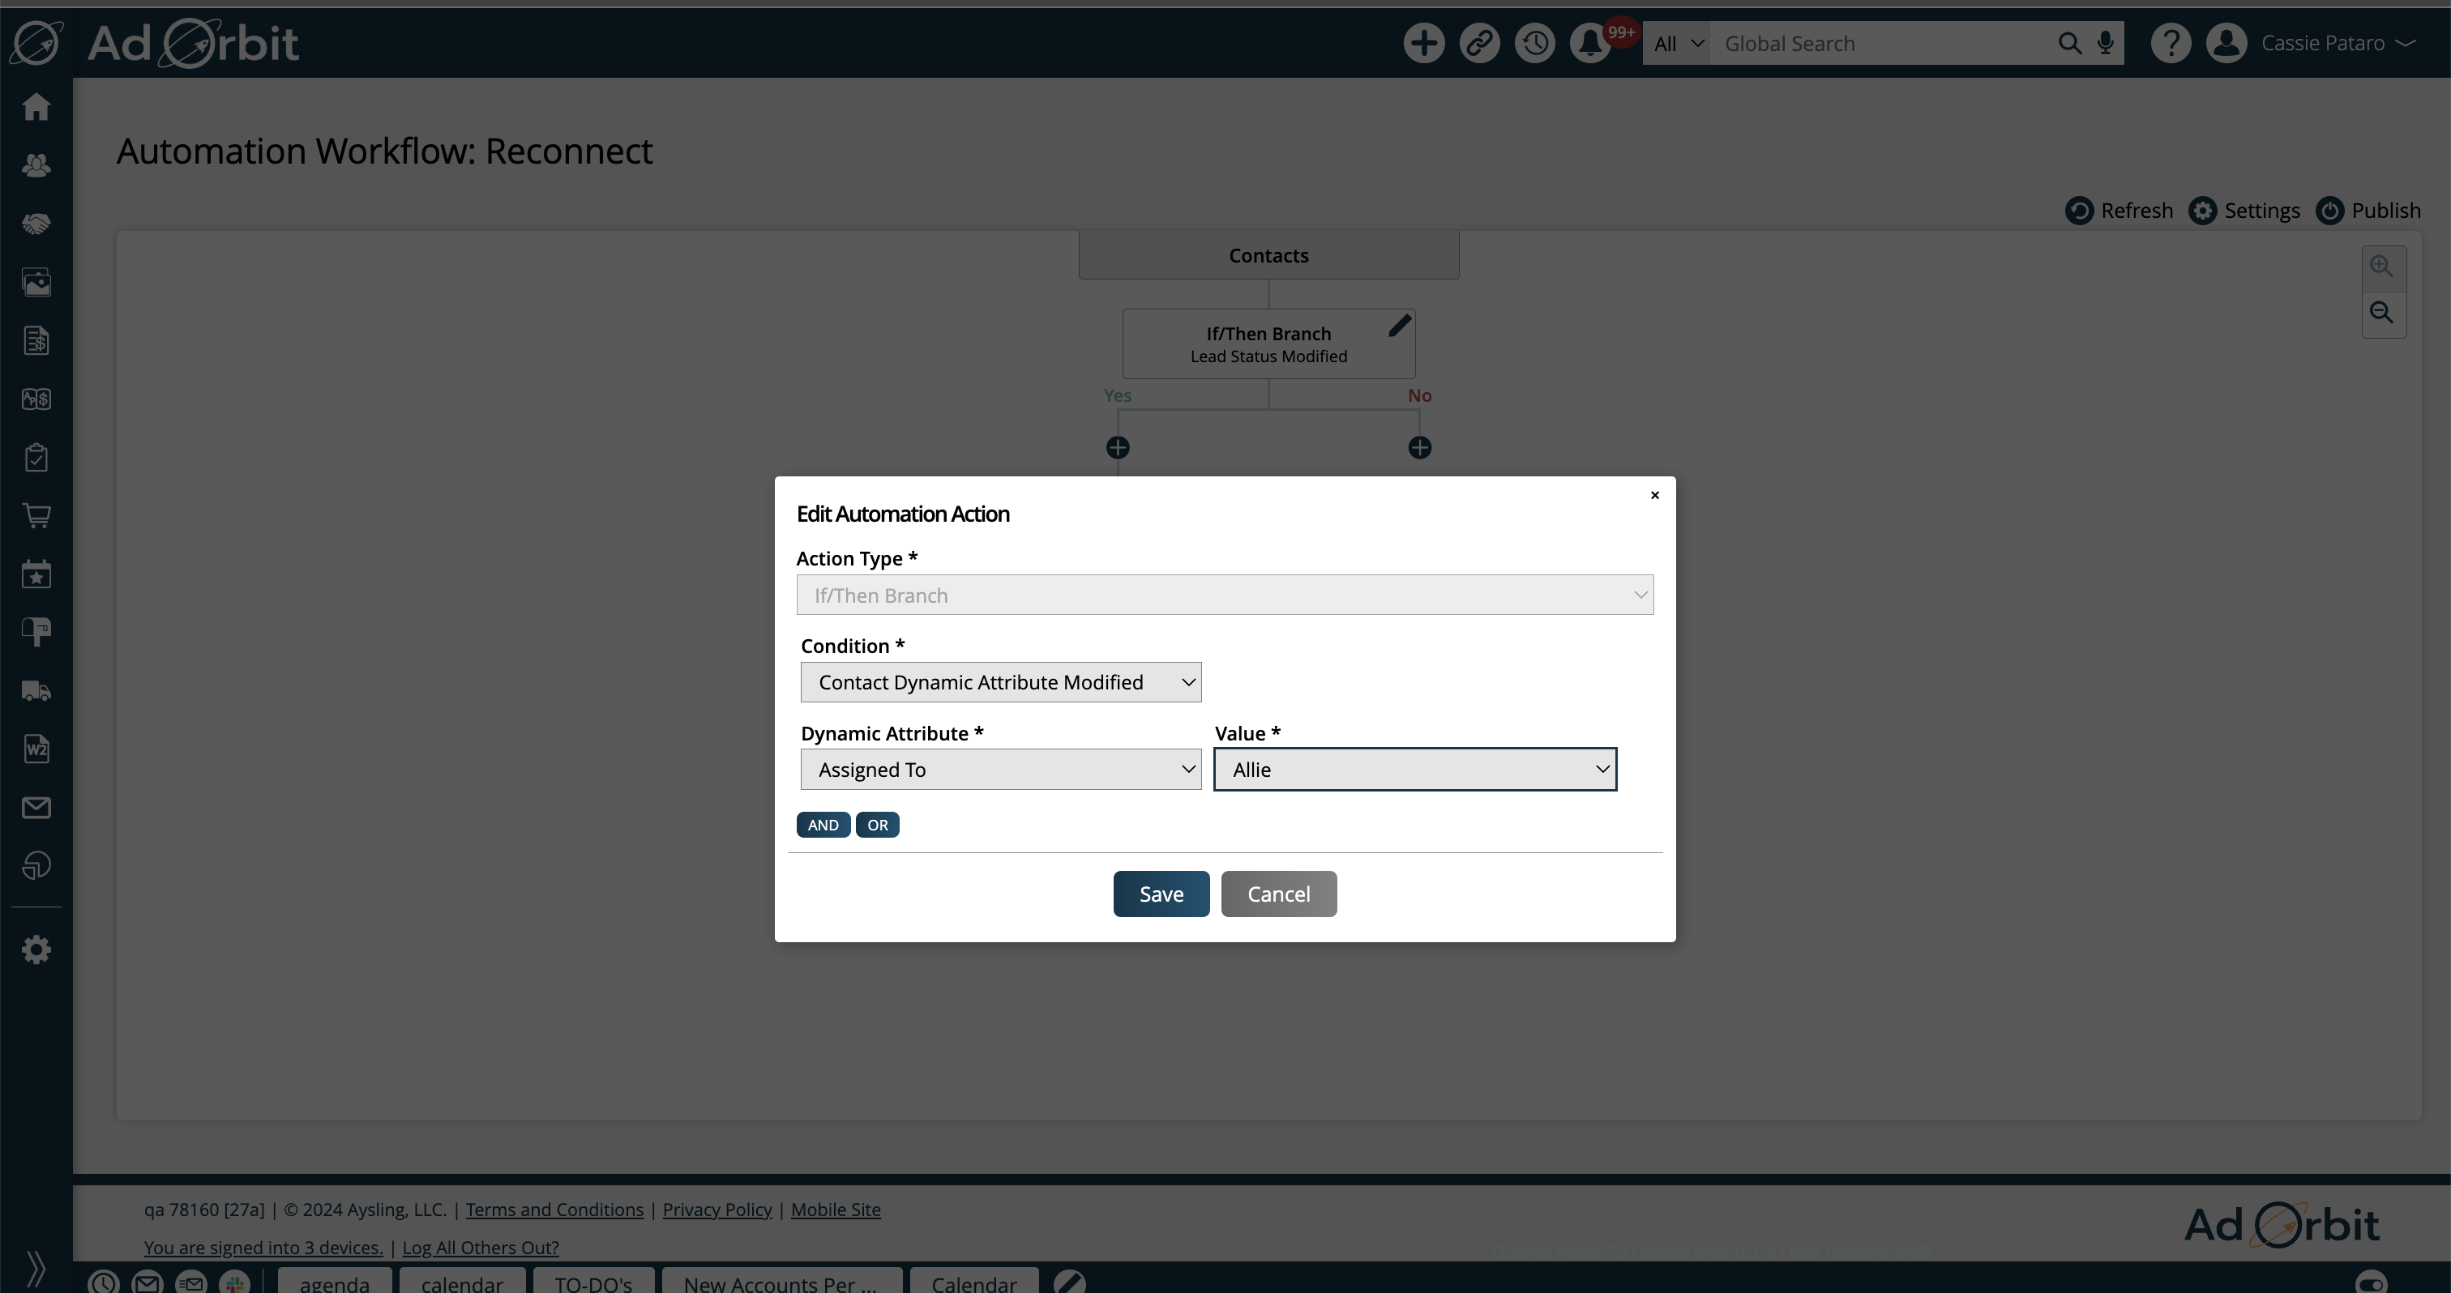Open the Condition dropdown showing Contact Dynamic Attribute Modified
This screenshot has width=2451, height=1293.
(x=1000, y=681)
